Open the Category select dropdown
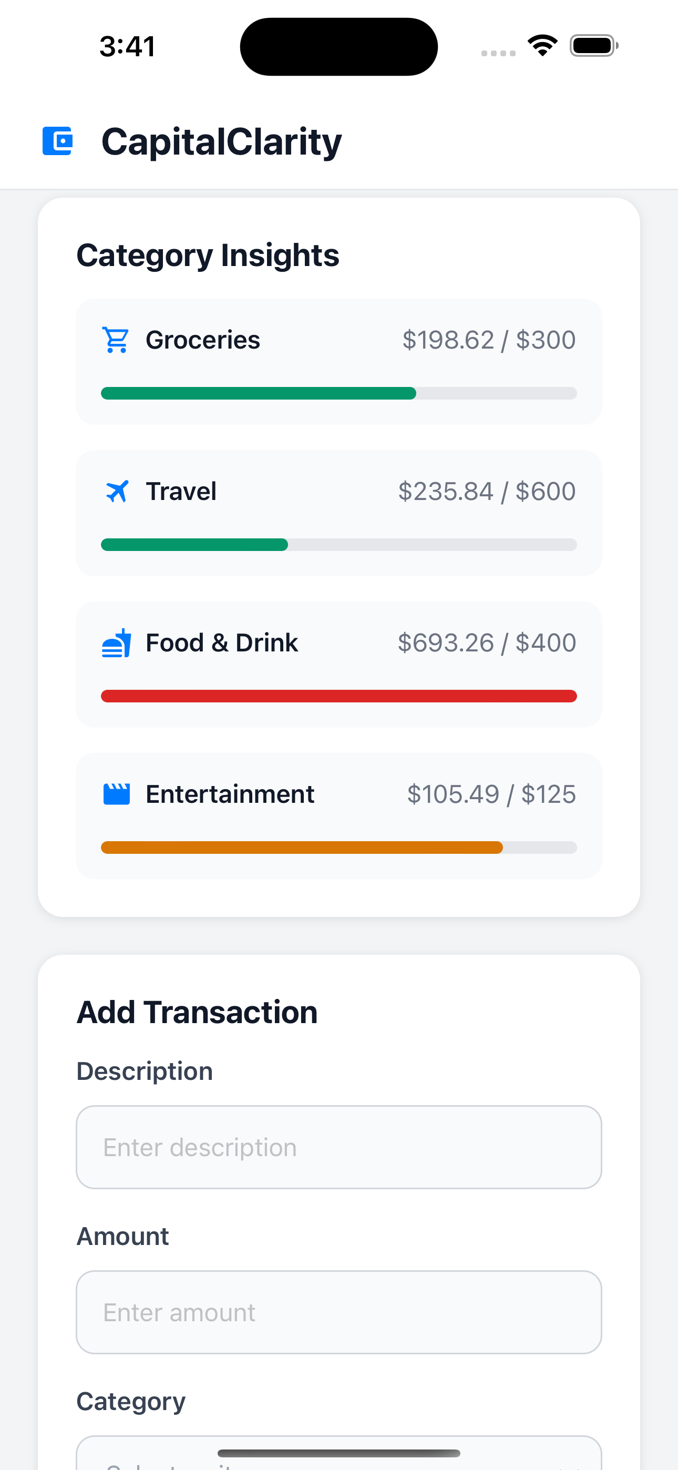This screenshot has width=678, height=1470. point(338,1455)
